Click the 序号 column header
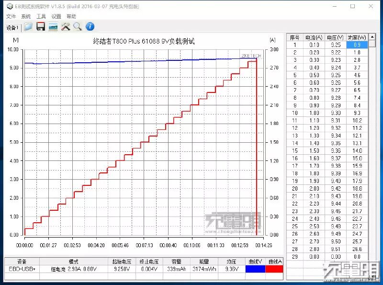The image size is (383, 285). point(294,37)
